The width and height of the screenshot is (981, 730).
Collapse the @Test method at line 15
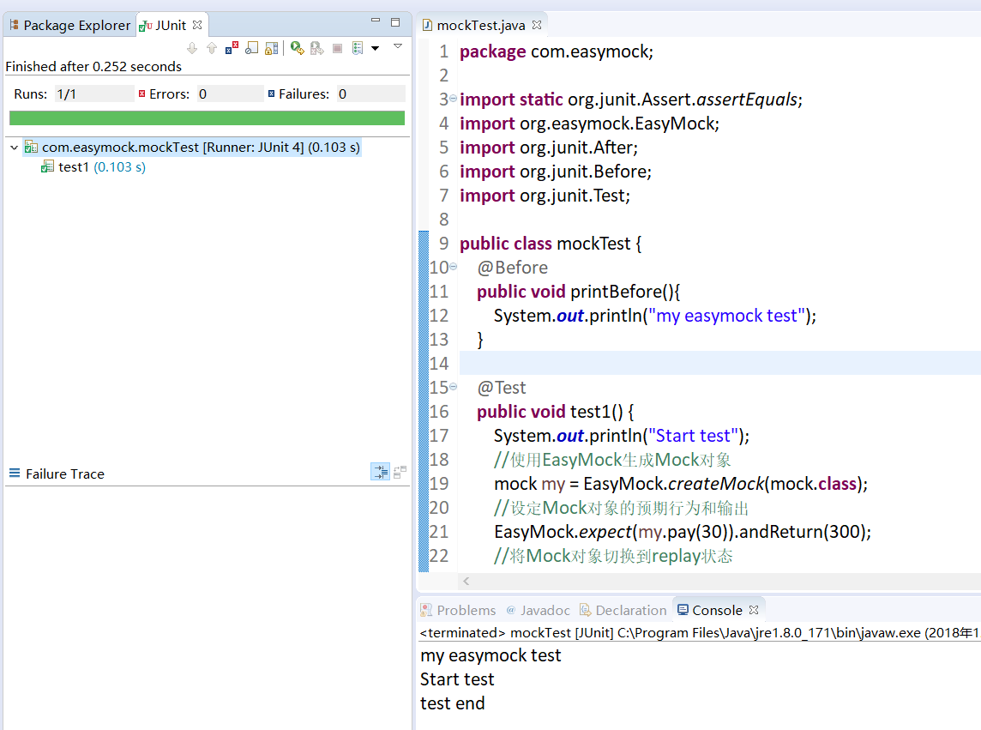[453, 387]
